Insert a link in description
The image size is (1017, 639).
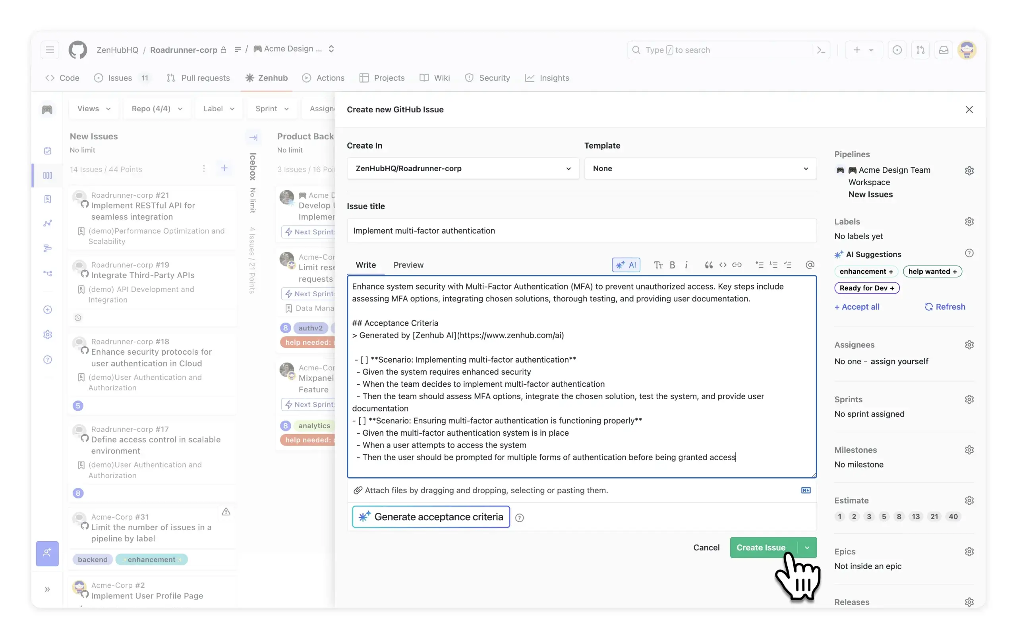point(737,265)
